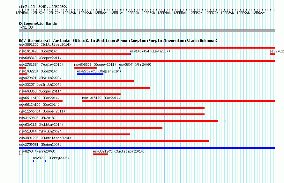Image resolution: width=284 pixels, height=183 pixels.
Task: Click the nsv1015179 (Coe2014) label
Action: pos(101,98)
